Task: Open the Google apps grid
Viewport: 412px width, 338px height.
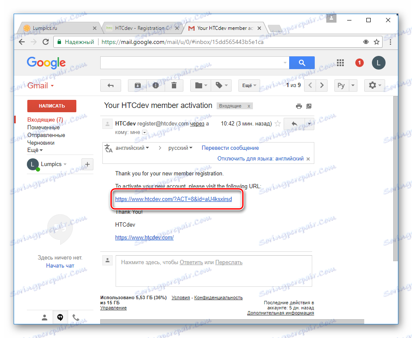Action: pyautogui.click(x=340, y=63)
